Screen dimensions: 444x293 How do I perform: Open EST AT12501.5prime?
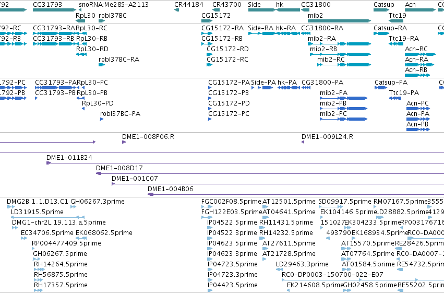[x=289, y=202]
